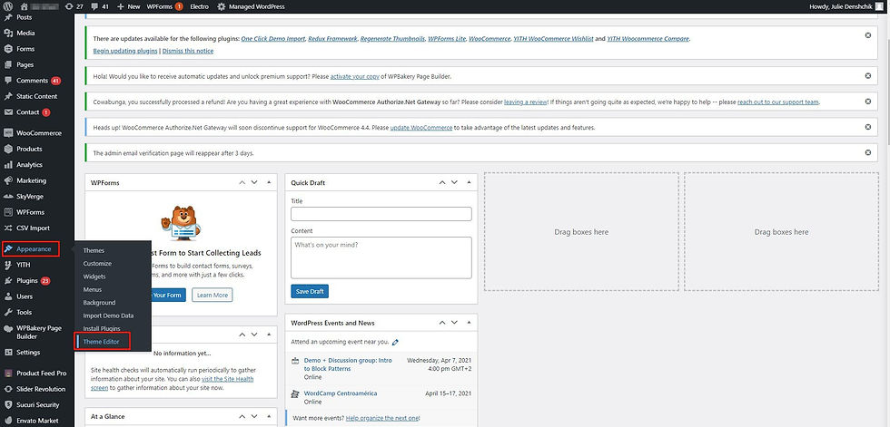Follow the update WooCommerce link
This screenshot has height=427, width=890.
pyautogui.click(x=421, y=128)
